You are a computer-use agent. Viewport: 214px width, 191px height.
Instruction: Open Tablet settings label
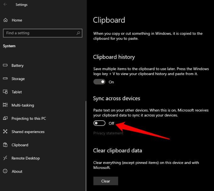[17, 92]
